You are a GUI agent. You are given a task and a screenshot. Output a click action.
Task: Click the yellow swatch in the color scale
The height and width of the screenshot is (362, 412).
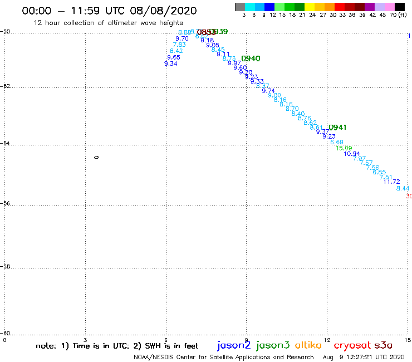pyautogui.click(x=310, y=7)
